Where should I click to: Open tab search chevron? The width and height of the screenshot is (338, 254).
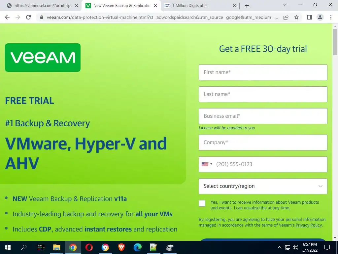(285, 5)
